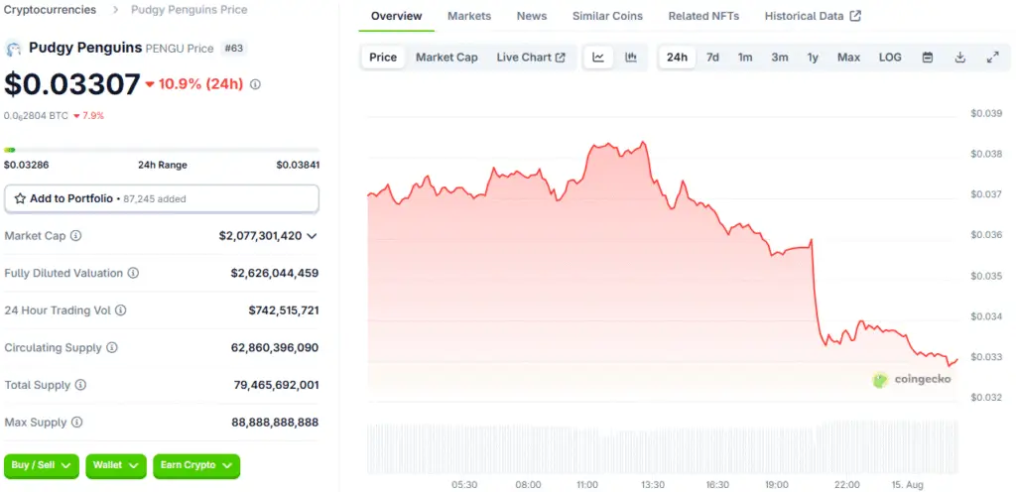
Task: Click the 0.0₆2804 BTC price text
Action: 36,116
